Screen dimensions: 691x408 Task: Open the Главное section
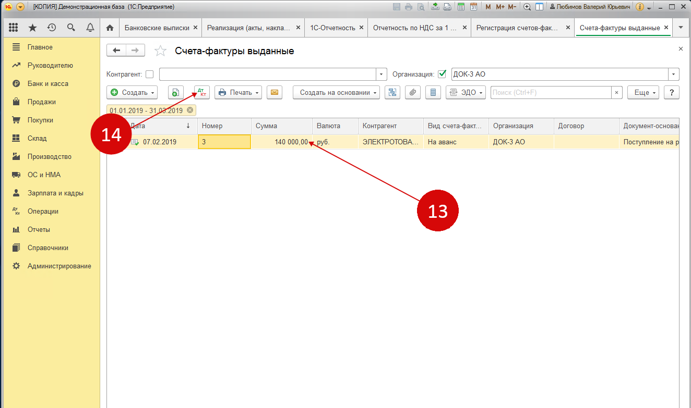40,47
